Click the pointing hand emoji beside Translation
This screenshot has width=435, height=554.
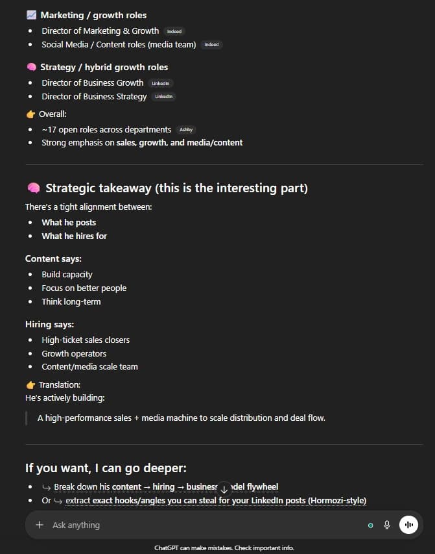click(30, 385)
